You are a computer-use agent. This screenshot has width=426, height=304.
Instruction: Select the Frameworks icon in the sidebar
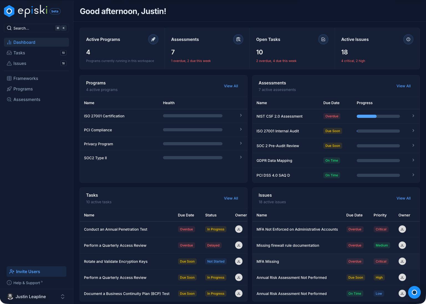tap(9, 78)
